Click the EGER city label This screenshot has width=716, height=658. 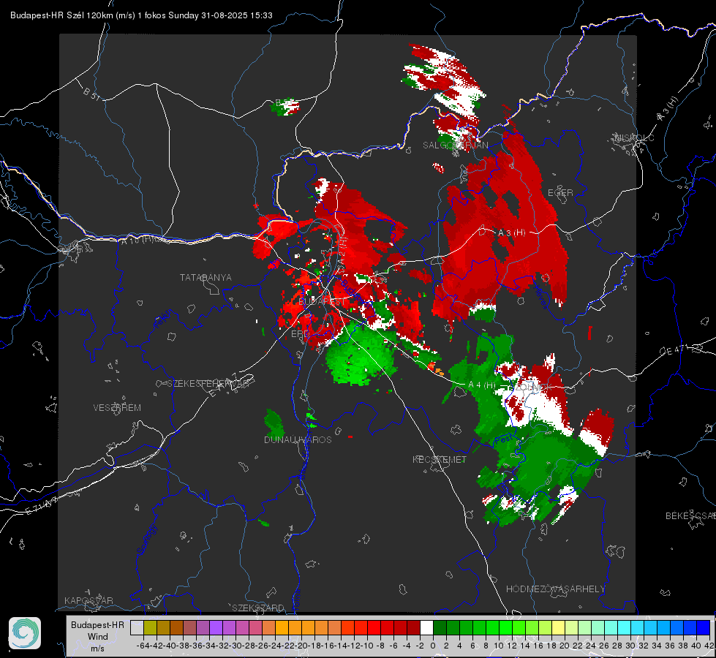click(560, 193)
